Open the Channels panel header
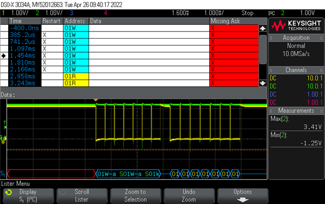 click(x=296, y=70)
